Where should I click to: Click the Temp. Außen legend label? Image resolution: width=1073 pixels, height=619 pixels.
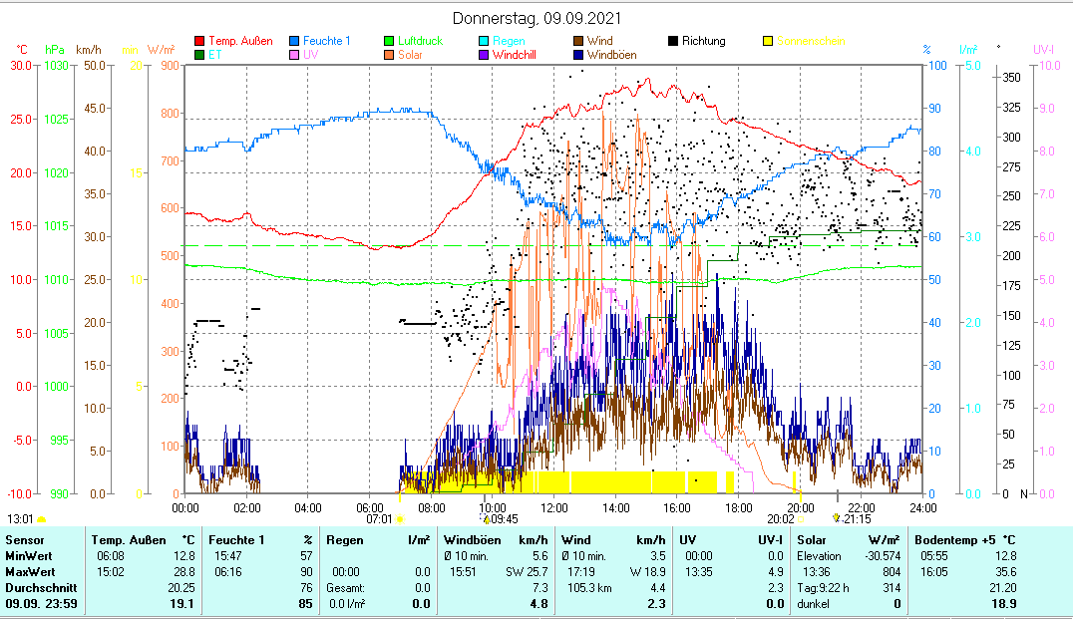click(240, 41)
